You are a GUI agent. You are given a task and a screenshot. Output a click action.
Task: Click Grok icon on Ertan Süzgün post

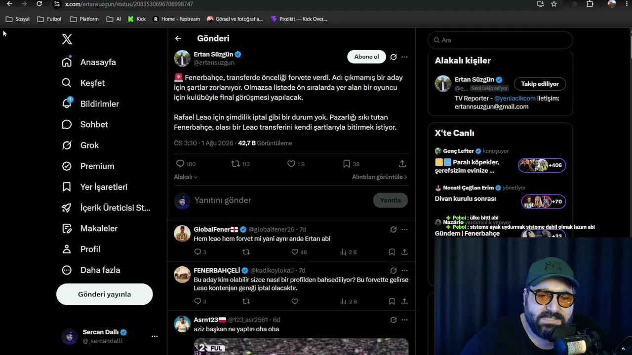(x=394, y=57)
